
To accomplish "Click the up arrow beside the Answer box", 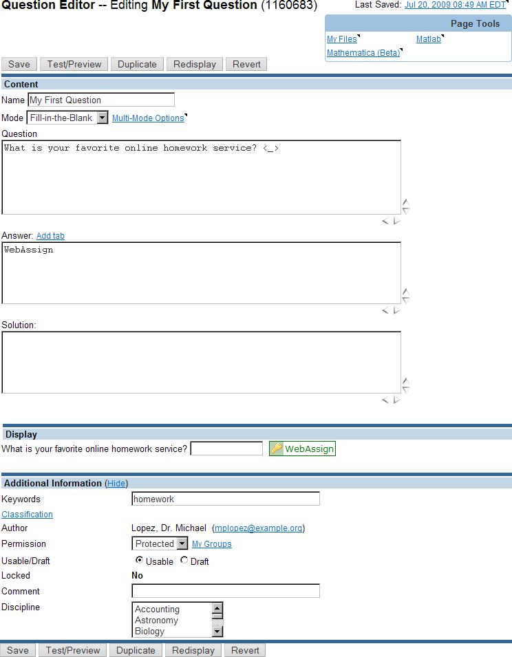I will point(405,292).
